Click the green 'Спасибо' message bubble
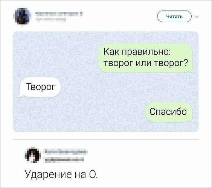The image size is (212, 188). (x=169, y=112)
